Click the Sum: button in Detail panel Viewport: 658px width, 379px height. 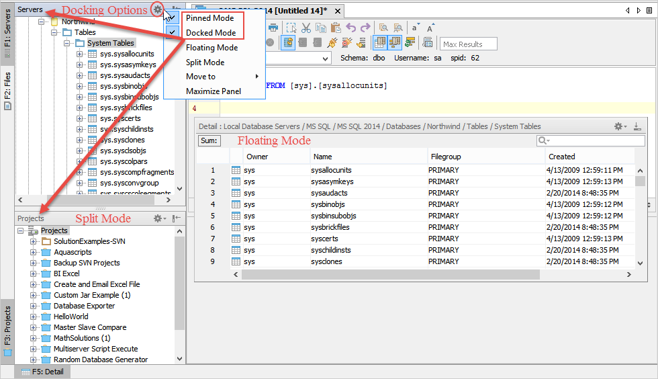pyautogui.click(x=209, y=140)
